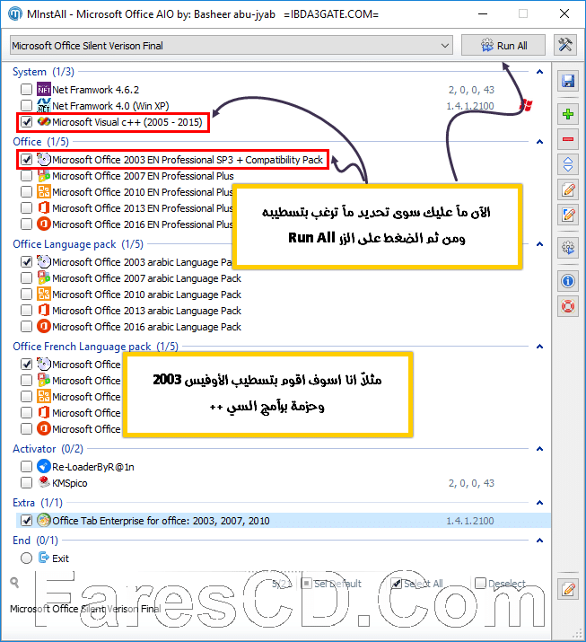Collapse the Office French Language pack group arrow
Image resolution: width=586 pixels, height=642 pixels.
[x=539, y=347]
